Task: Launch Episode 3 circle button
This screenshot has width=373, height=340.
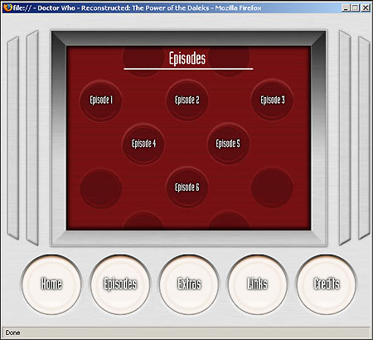Action: pos(272,100)
